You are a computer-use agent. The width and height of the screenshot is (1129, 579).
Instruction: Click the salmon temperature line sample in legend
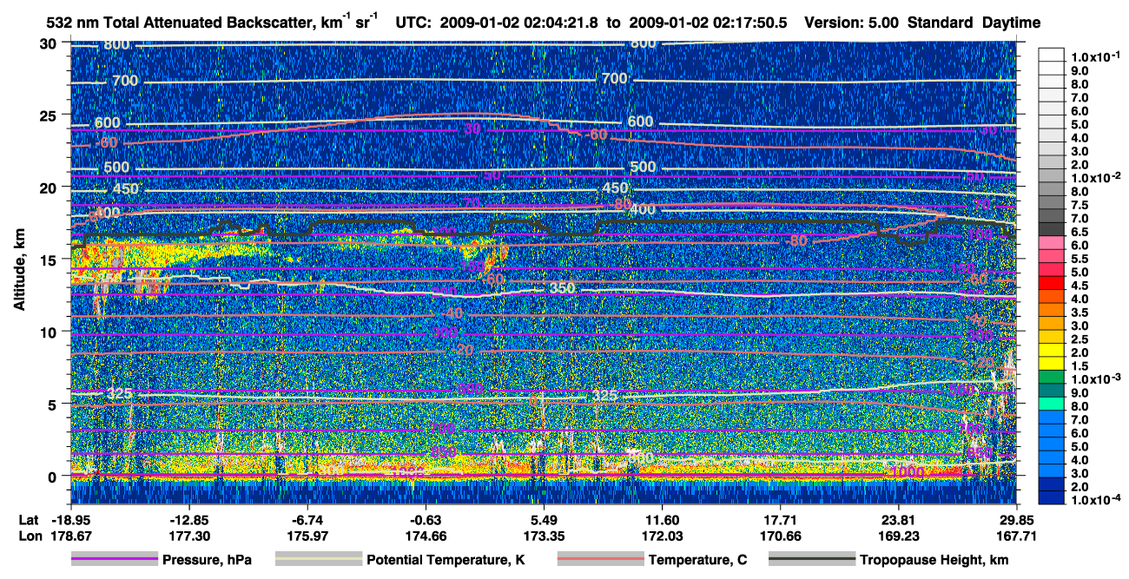pos(600,560)
